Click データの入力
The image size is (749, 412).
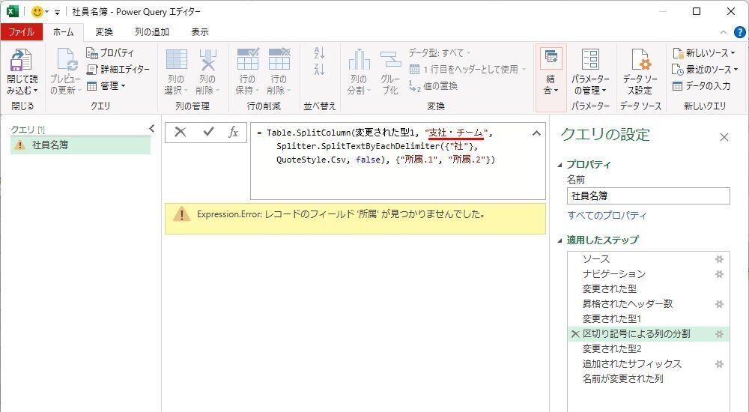click(x=701, y=86)
